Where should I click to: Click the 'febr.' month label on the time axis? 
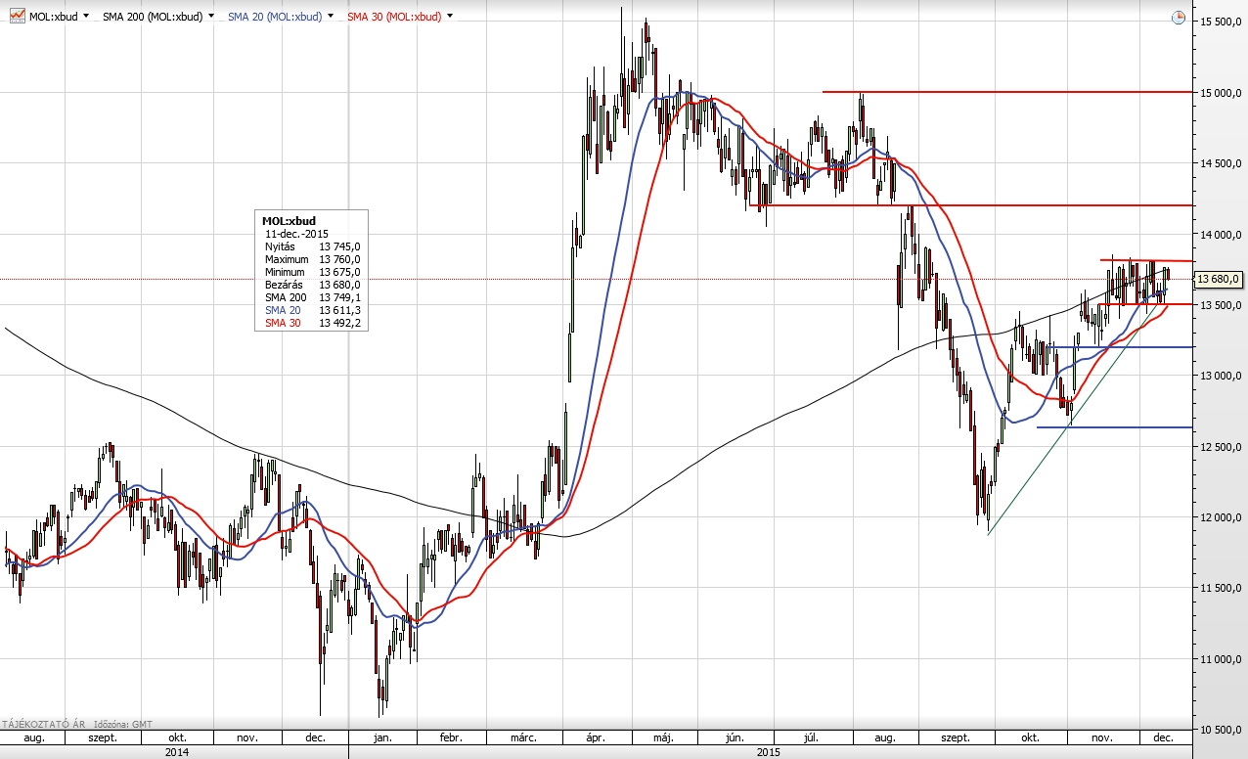(449, 737)
